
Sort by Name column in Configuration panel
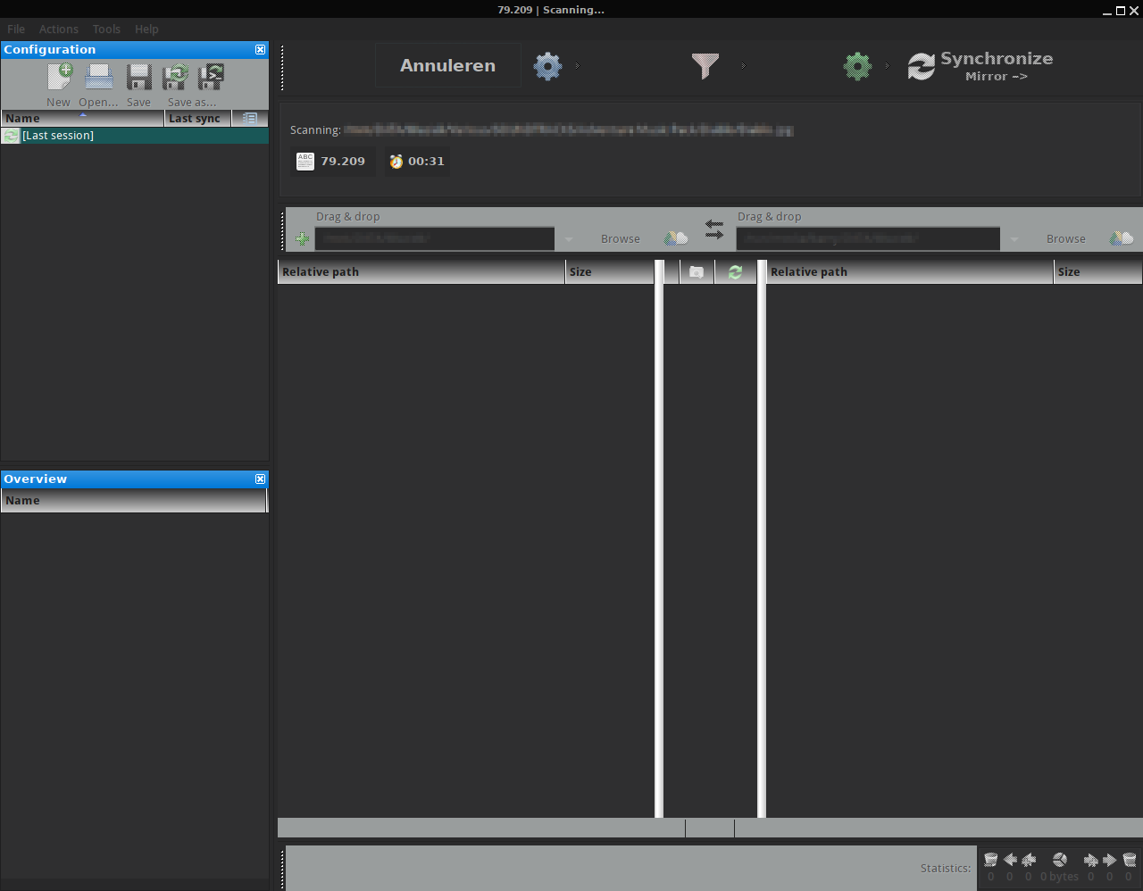(83, 118)
